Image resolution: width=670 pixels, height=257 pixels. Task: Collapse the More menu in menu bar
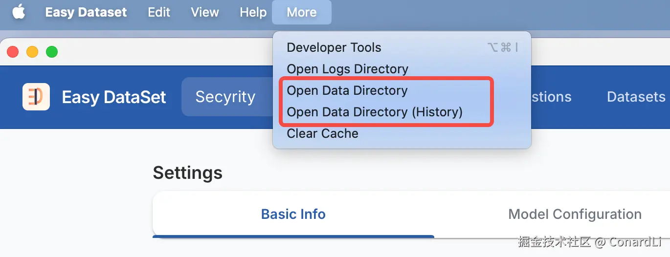[x=301, y=12]
